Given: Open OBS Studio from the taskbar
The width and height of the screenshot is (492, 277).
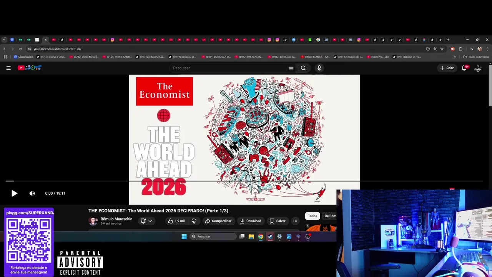Looking at the screenshot, I should click(x=308, y=237).
